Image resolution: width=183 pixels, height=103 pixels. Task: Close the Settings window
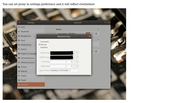(x=109, y=23)
